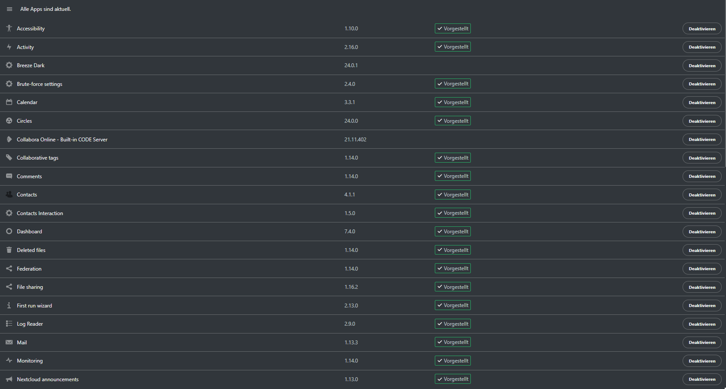Deactivate the Accessibility app
This screenshot has height=389, width=726.
tap(702, 29)
